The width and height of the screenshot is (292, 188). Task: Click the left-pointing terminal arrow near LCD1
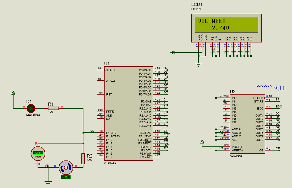tap(172, 52)
